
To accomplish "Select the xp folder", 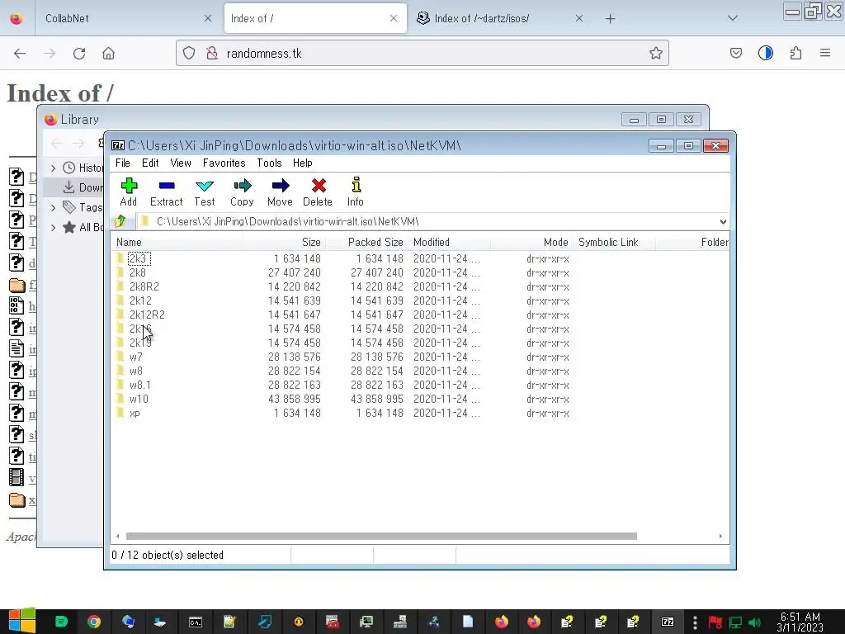I will [x=135, y=413].
